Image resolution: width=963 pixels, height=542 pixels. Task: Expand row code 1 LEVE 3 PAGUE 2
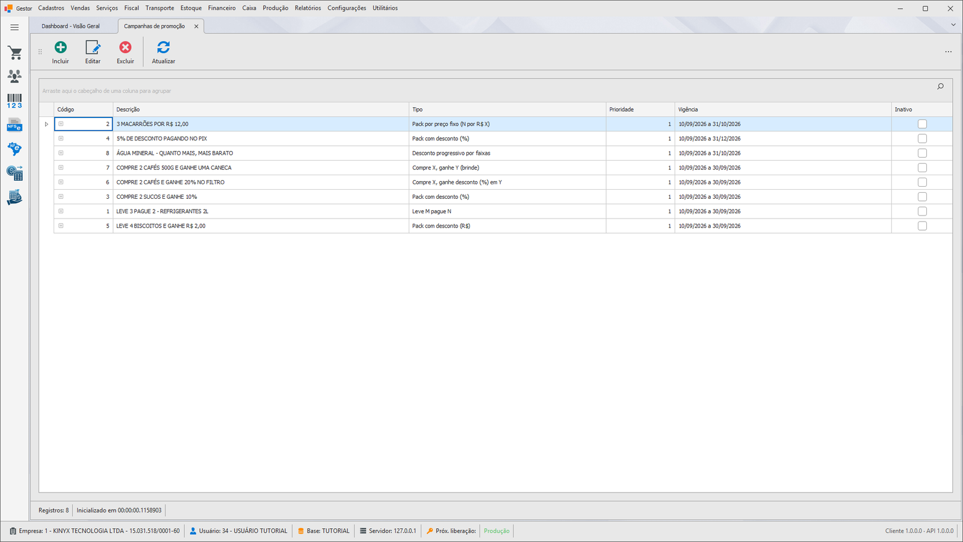coord(61,211)
